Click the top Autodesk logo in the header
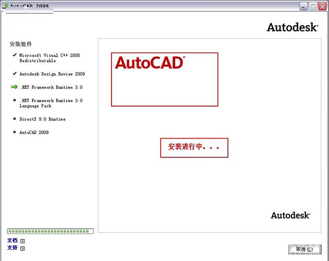 [x=293, y=28]
